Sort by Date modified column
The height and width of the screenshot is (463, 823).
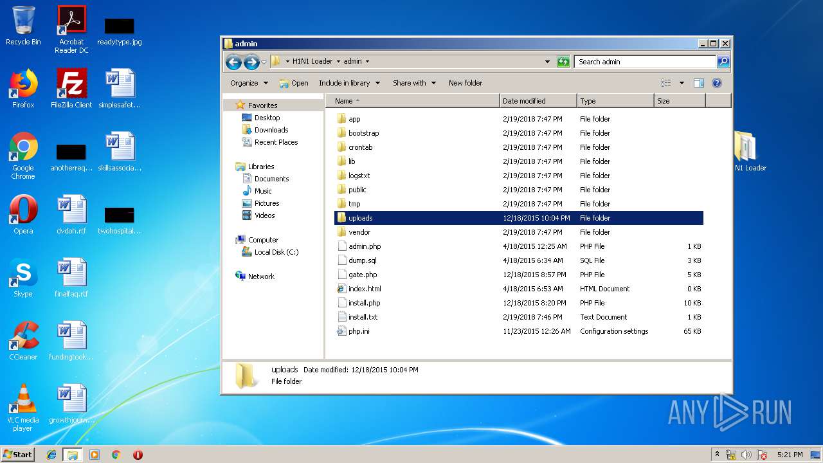coord(538,101)
